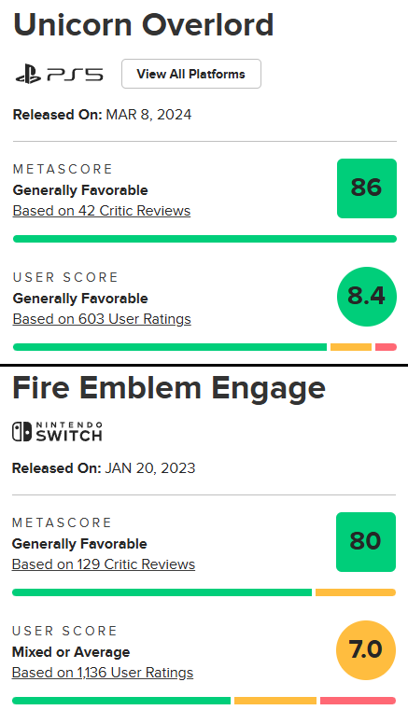Open 'Based on 42 Critic Reviews' link

click(x=102, y=211)
